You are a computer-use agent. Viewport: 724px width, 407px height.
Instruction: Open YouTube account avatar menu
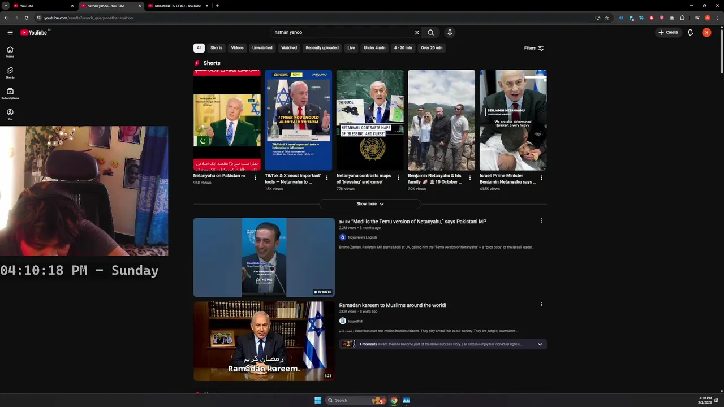(706, 33)
